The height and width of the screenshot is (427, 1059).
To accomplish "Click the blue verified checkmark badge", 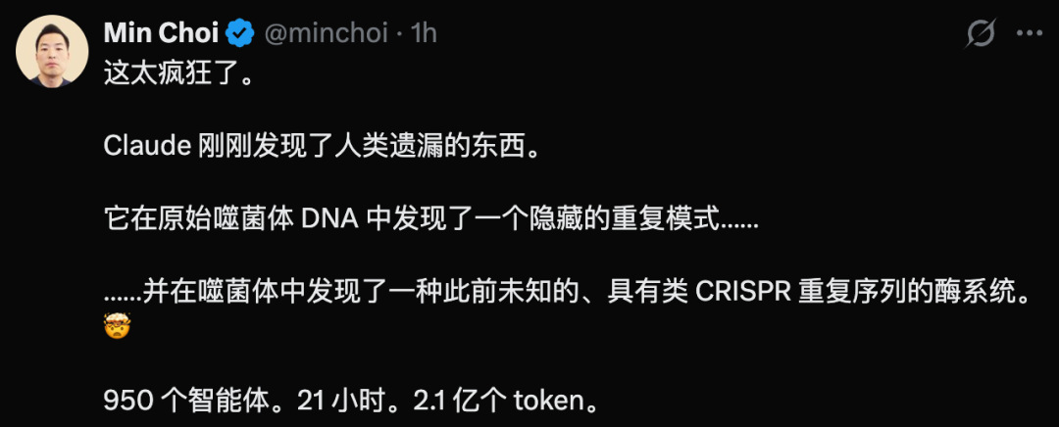I will point(240,33).
